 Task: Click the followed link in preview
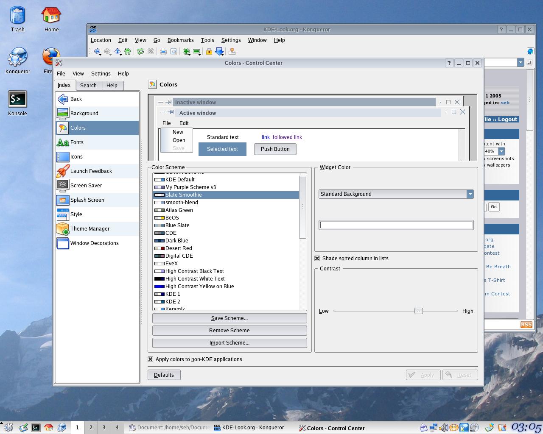tap(287, 137)
